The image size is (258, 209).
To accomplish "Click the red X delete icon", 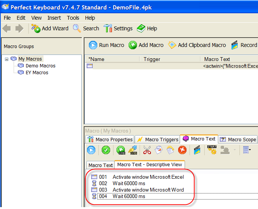I will (182, 150).
